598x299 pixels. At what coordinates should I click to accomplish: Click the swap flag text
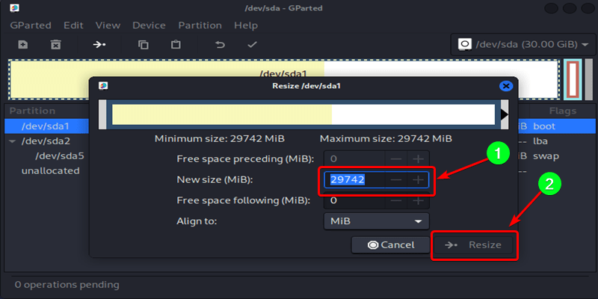pyautogui.click(x=546, y=156)
